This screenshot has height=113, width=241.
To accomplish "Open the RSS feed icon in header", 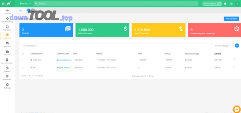I will [231, 3].
